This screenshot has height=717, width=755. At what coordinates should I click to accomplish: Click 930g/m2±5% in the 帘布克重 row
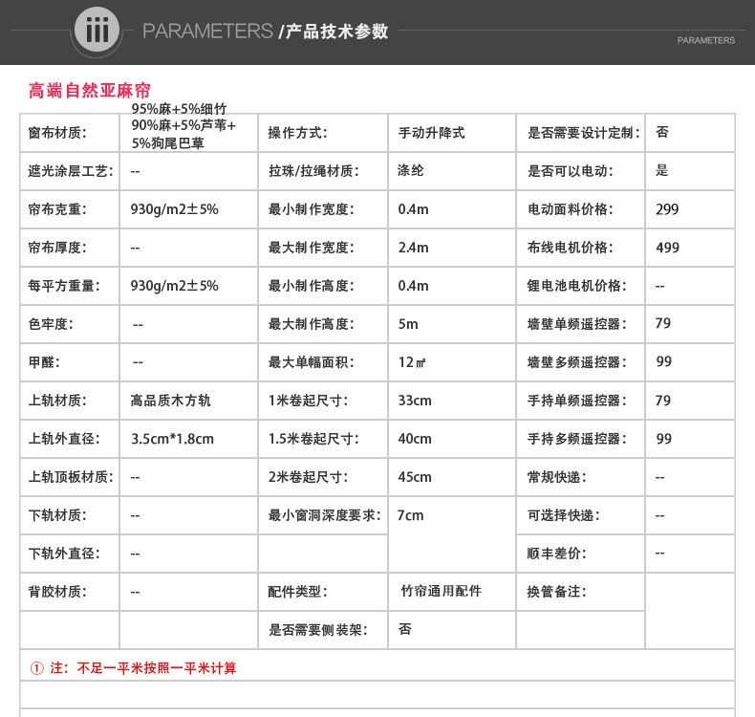point(174,209)
